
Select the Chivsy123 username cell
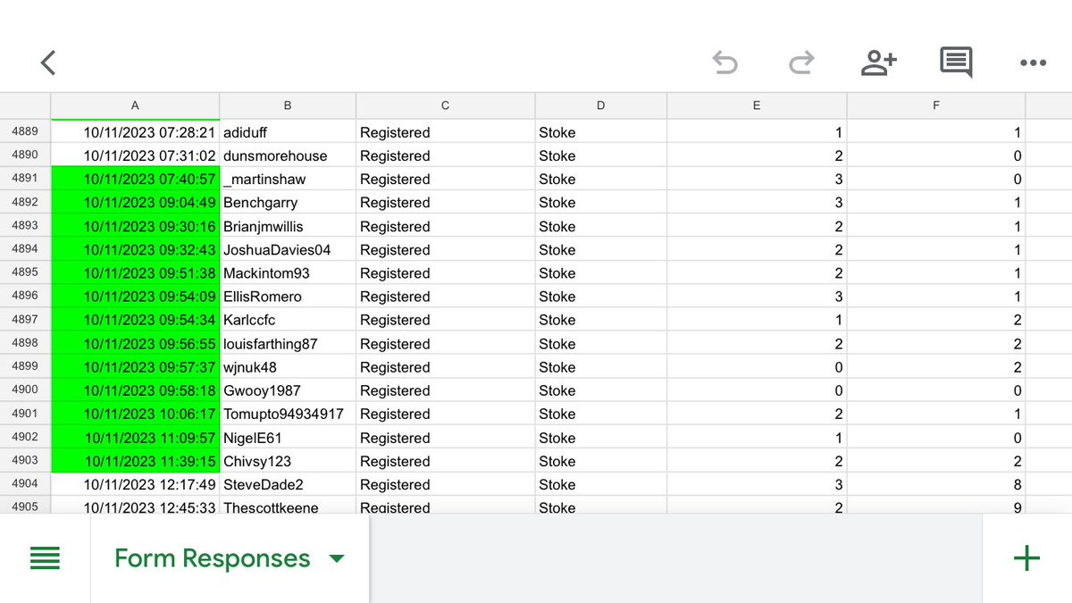288,461
